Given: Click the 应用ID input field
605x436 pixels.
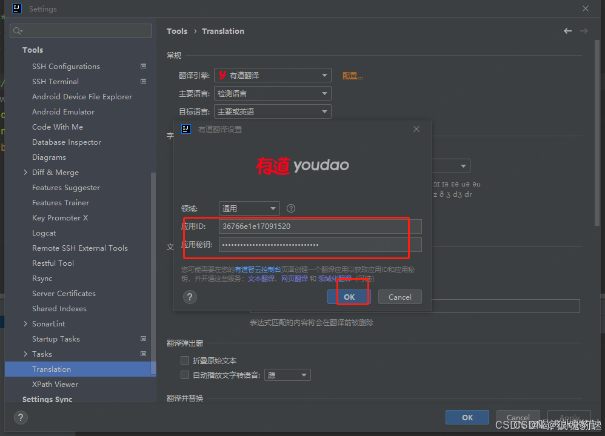Looking at the screenshot, I should pyautogui.click(x=320, y=226).
